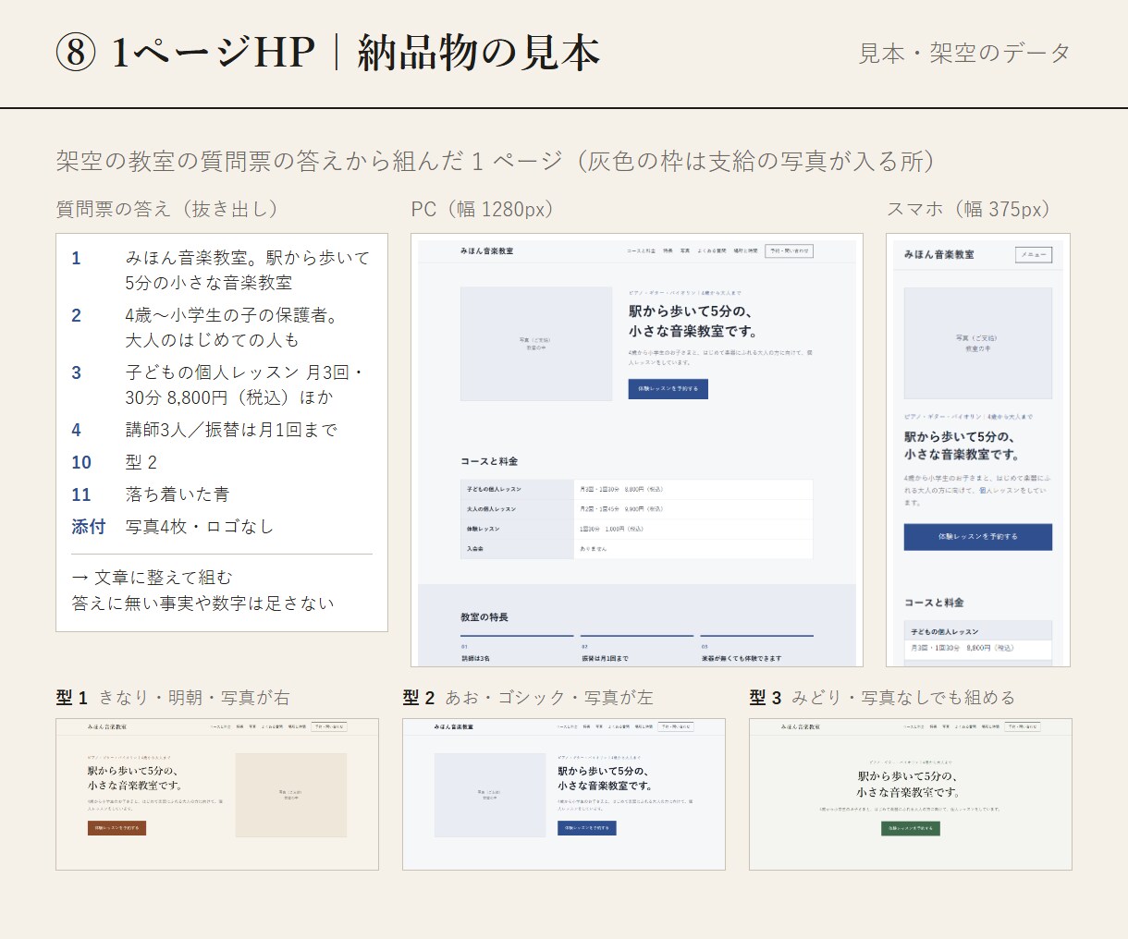Click the → 文章に整えて組む note
1128x939 pixels.
pos(152,578)
